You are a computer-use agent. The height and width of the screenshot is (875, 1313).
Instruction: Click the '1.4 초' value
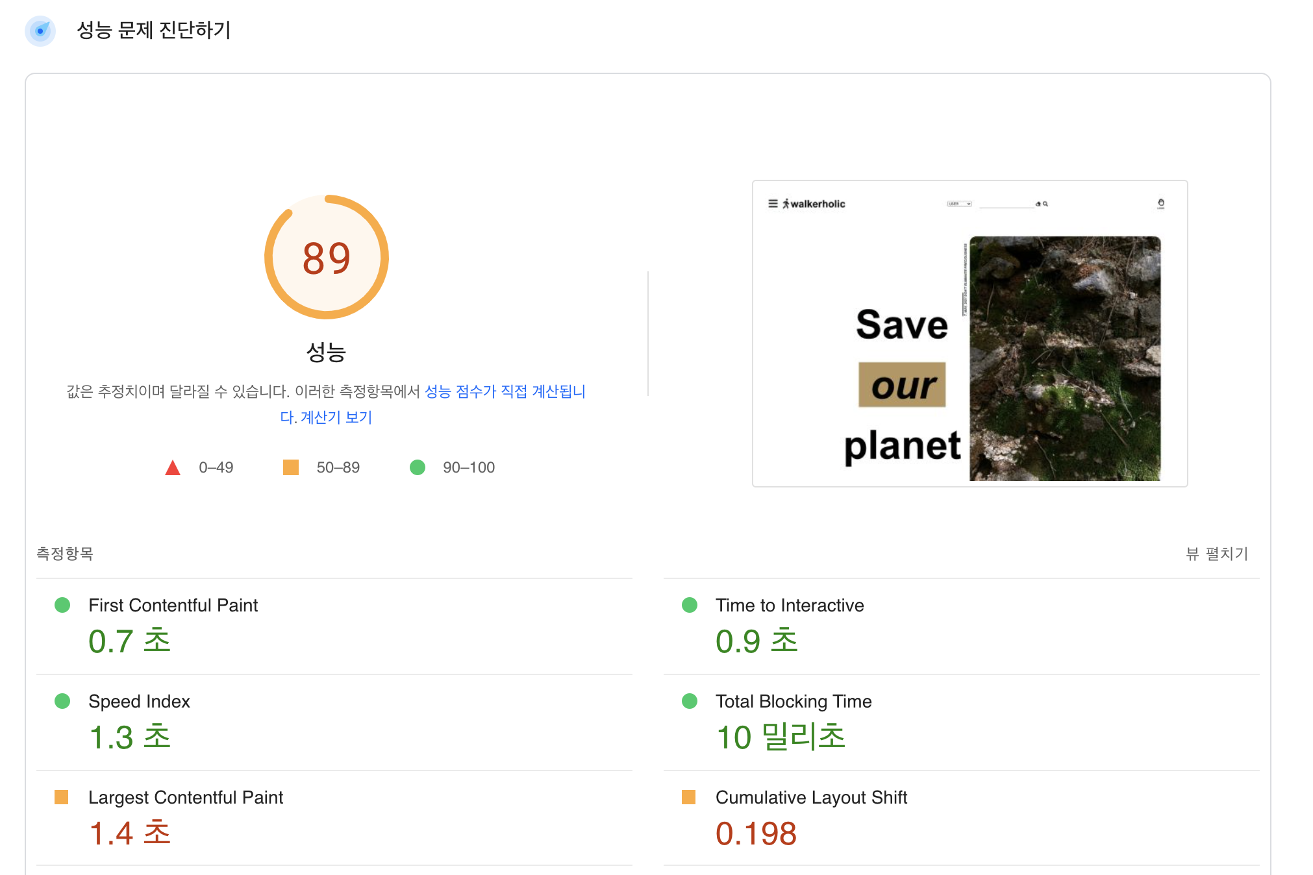130,833
